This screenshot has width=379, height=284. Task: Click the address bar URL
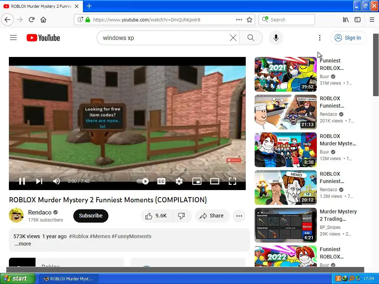tap(147, 20)
